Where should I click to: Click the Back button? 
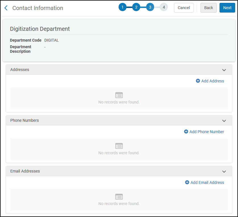pos(208,8)
